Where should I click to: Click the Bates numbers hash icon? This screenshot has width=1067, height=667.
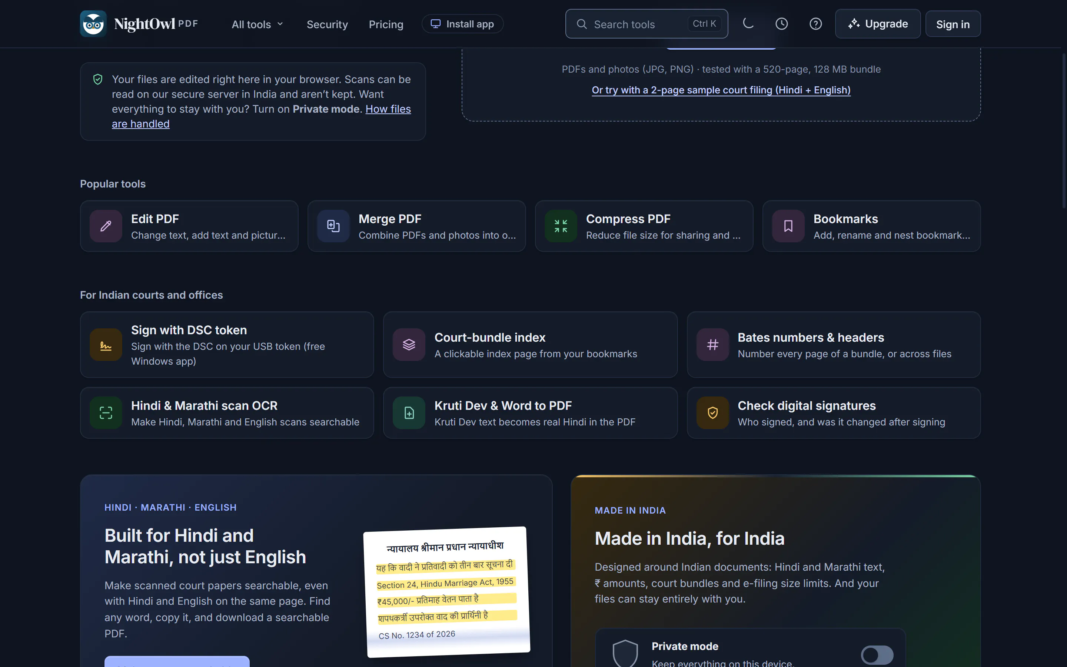point(712,345)
